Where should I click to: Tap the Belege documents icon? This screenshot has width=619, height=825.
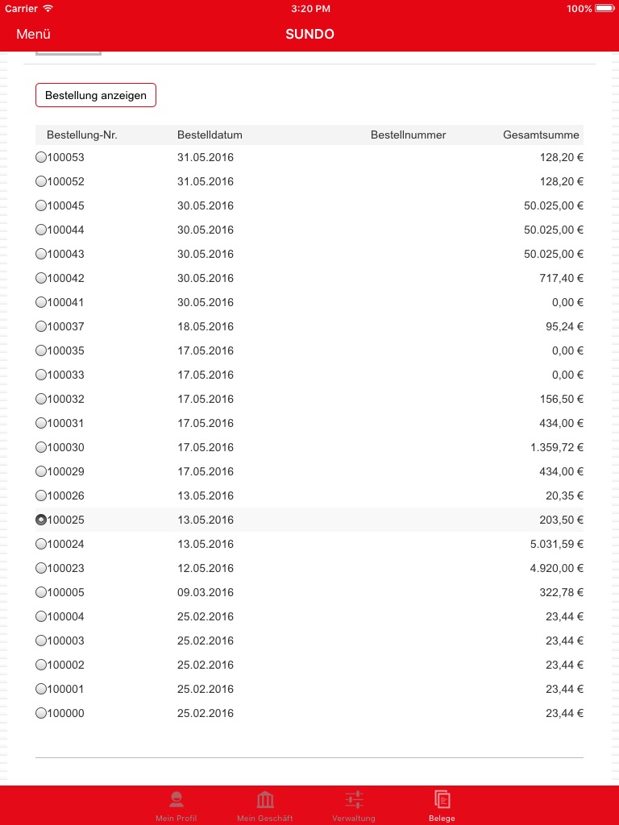(442, 799)
